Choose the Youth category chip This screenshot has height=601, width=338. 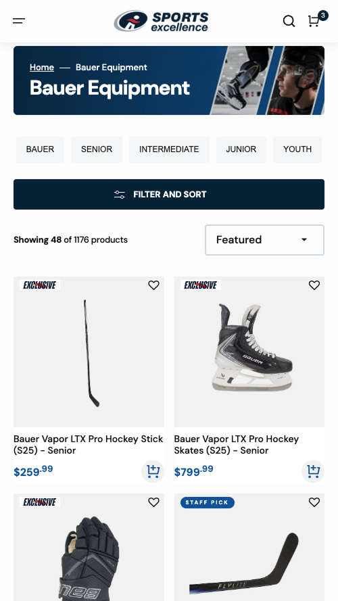tap(297, 149)
